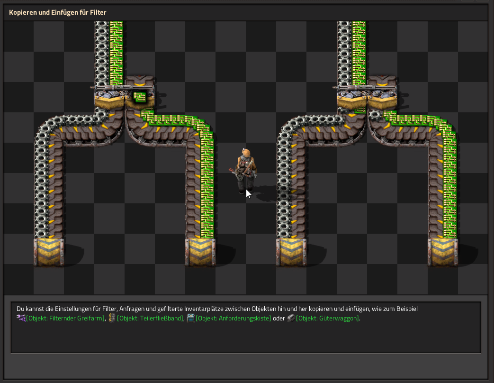Open the "Objekt: Filternder Greifarm" link
The width and height of the screenshot is (494, 383).
pos(65,319)
